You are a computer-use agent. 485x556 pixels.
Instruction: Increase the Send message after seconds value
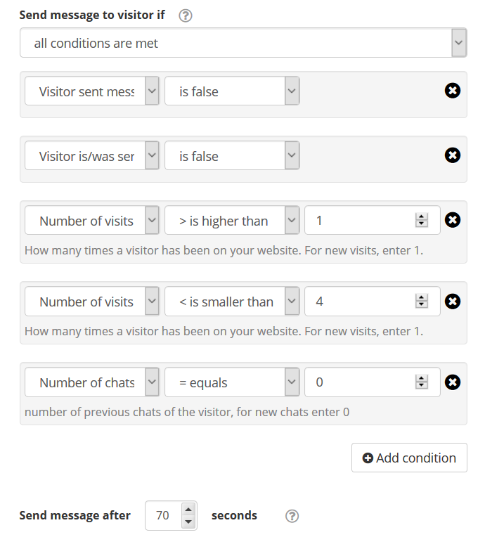pos(188,510)
